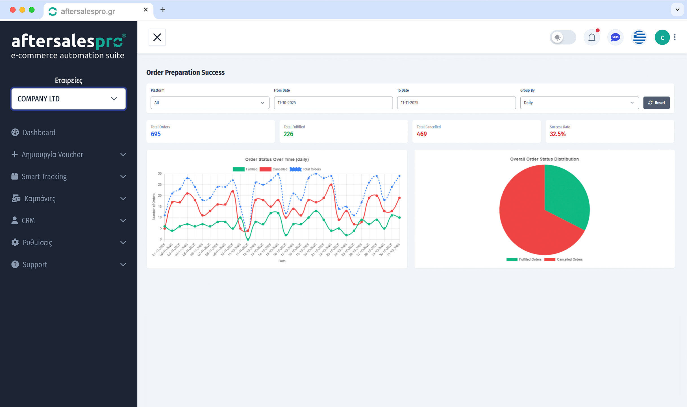Click the From Date field

tap(333, 102)
